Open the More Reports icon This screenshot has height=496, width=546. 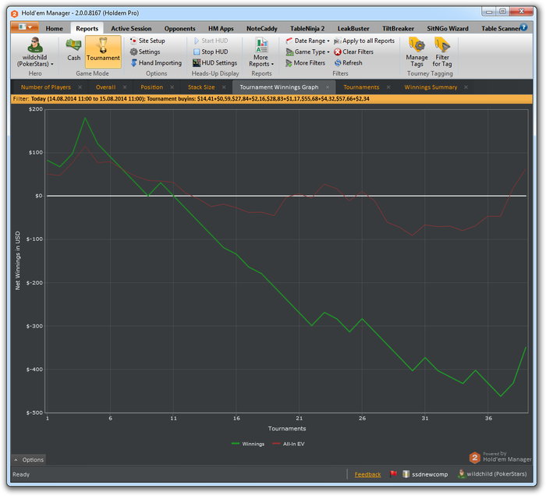pos(261,45)
